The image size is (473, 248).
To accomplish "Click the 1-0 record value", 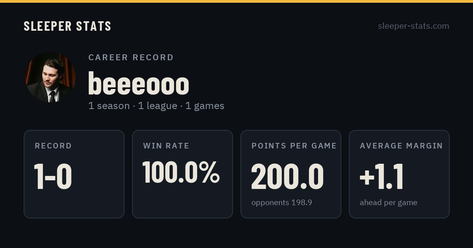I will (x=53, y=177).
